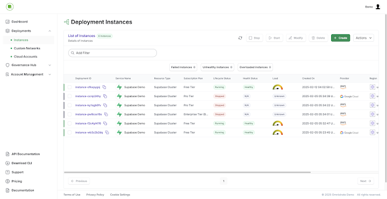Expand the Governance Hub section
This screenshot has width=387, height=199.
[x=49, y=65]
